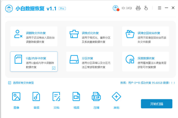Click the 选择所有文件类型 label
Image resolution: width=178 pixels, height=118 pixels.
[x=23, y=83]
